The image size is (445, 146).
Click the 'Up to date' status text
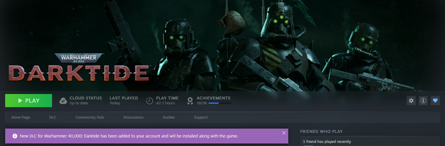(x=79, y=103)
